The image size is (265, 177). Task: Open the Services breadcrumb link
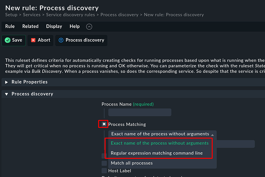(x=32, y=15)
